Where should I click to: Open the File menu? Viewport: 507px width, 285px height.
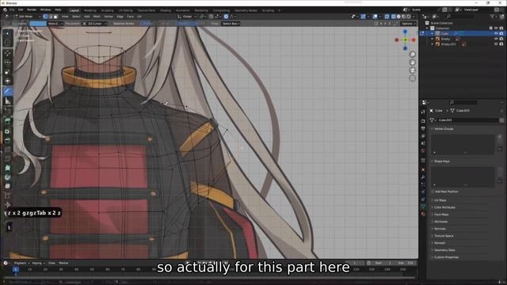12,10
